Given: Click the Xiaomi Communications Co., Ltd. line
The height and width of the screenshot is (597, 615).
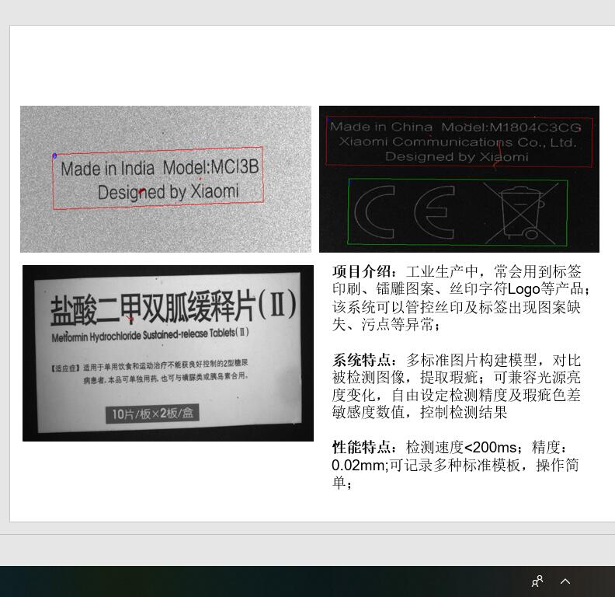Looking at the screenshot, I should (458, 142).
